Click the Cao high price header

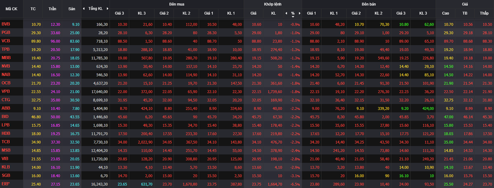click(445, 13)
